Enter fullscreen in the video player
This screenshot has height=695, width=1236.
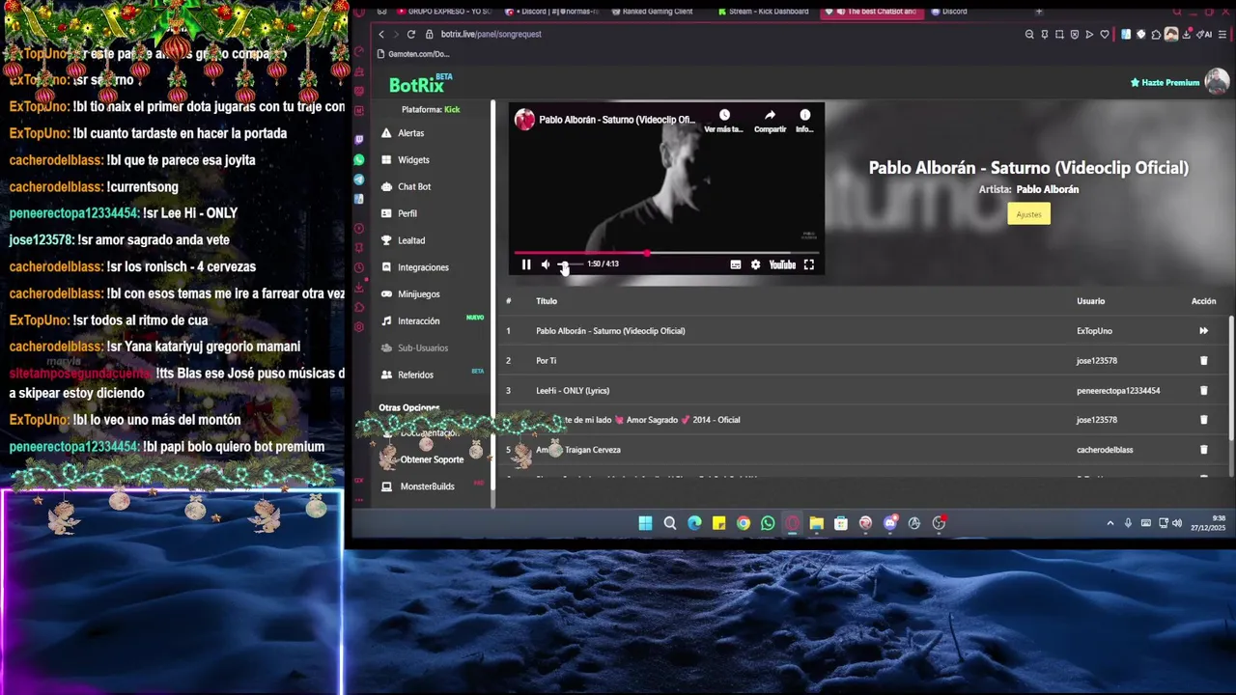(809, 264)
